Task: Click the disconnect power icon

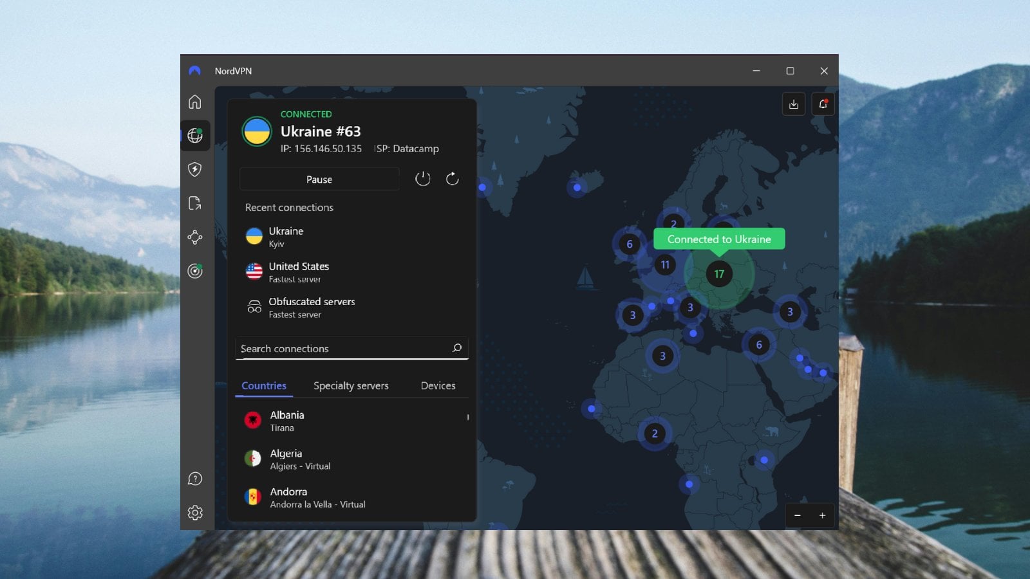Action: point(423,179)
